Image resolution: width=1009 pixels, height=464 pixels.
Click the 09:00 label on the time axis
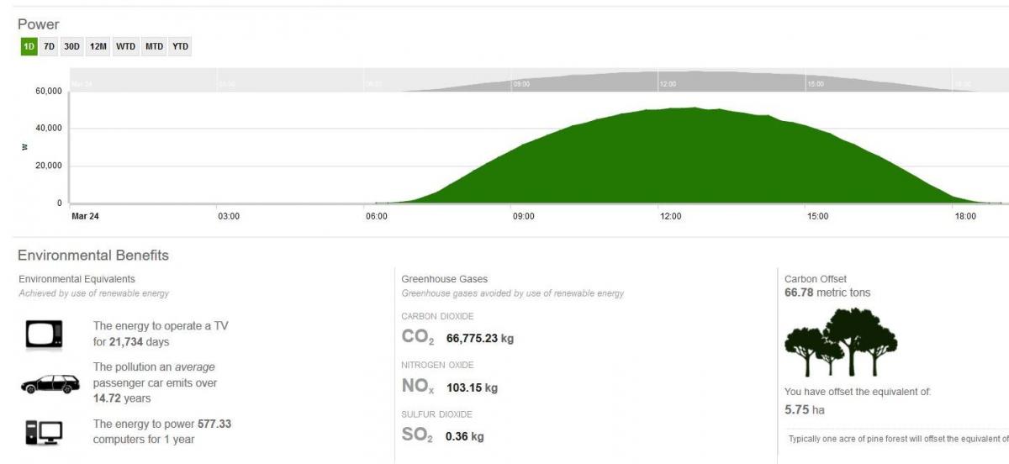[x=523, y=216]
